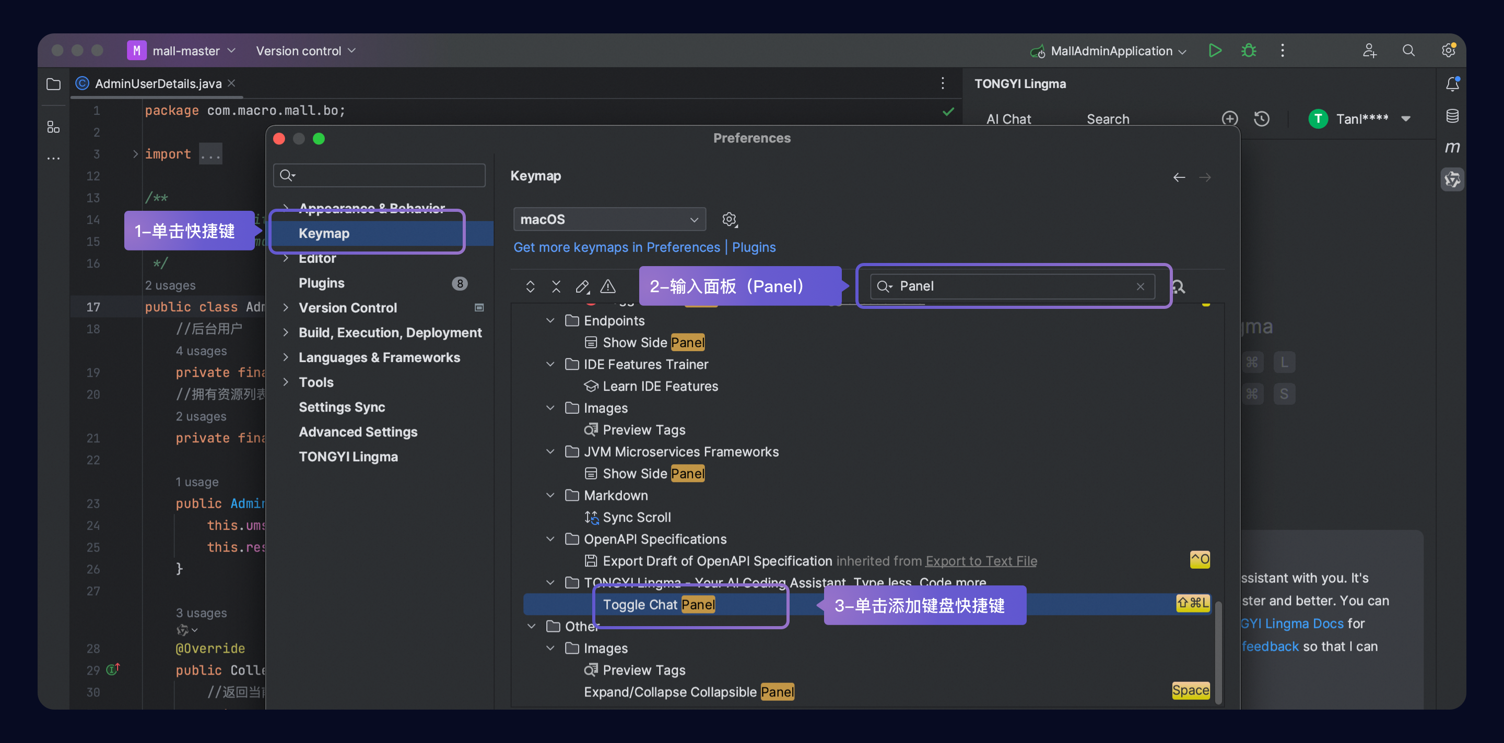Screen dimensions: 1504x743
Task: Open the TONGYI Lingma Docs link in chat panel
Action: [x=1292, y=624]
